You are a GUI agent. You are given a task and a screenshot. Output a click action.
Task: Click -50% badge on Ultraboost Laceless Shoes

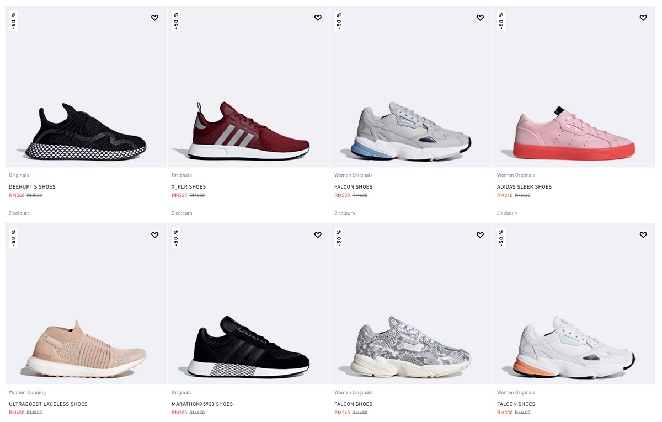pyautogui.click(x=14, y=238)
